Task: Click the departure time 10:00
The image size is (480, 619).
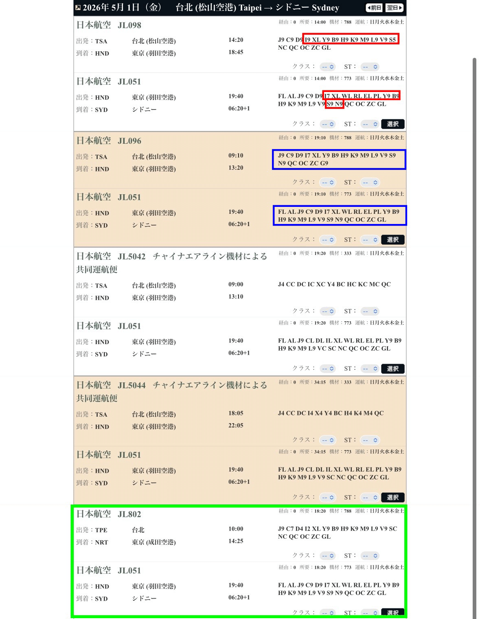Action: (236, 529)
